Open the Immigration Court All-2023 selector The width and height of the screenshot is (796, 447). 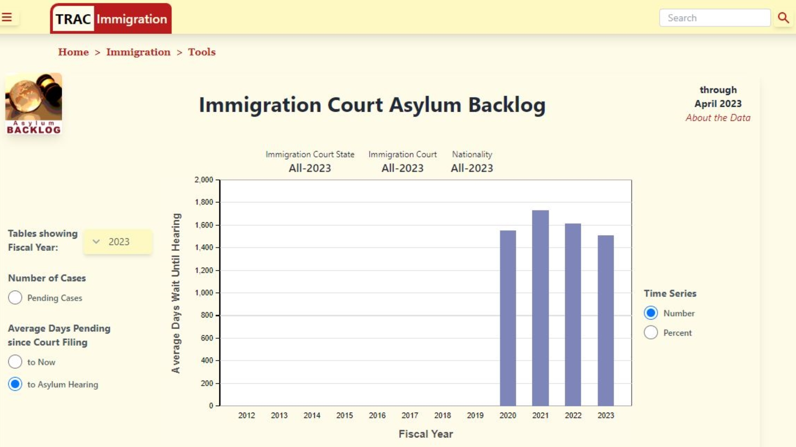click(403, 168)
